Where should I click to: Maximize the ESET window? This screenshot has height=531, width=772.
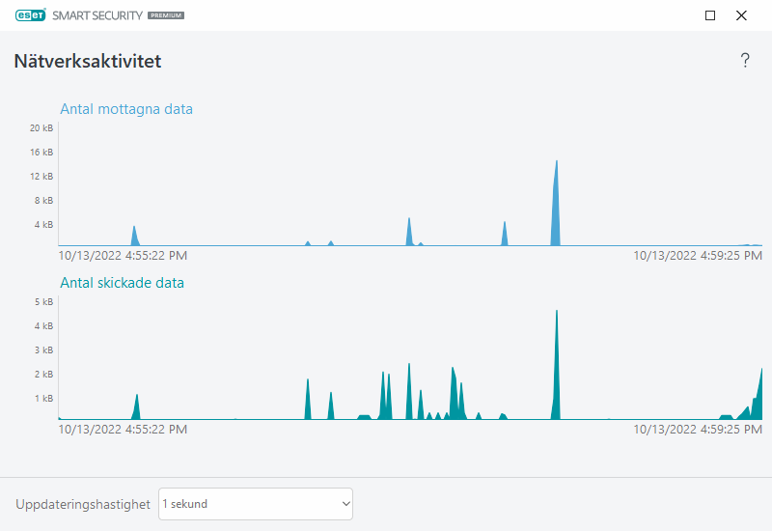pyautogui.click(x=710, y=15)
